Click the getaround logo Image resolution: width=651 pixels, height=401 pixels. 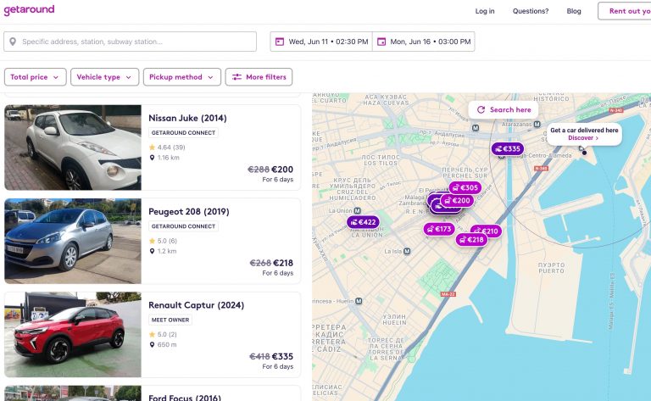[x=29, y=9]
